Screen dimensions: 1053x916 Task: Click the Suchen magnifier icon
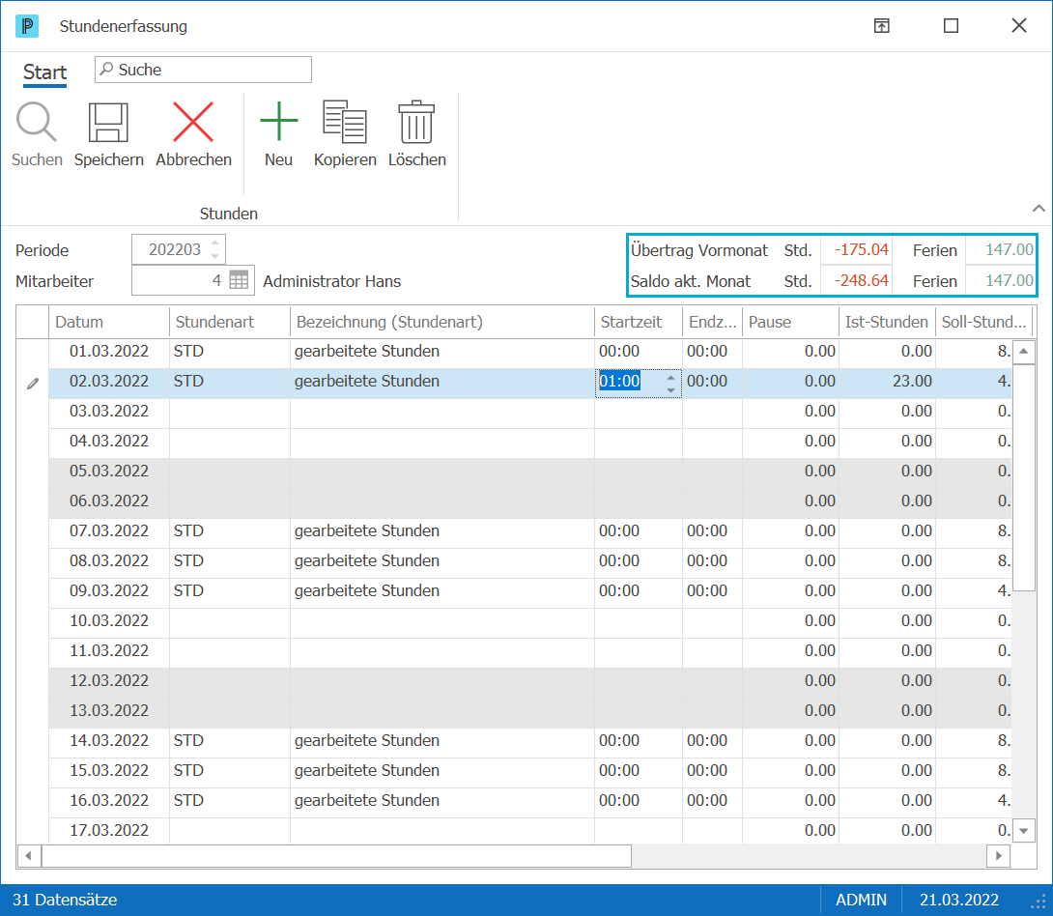tap(37, 122)
